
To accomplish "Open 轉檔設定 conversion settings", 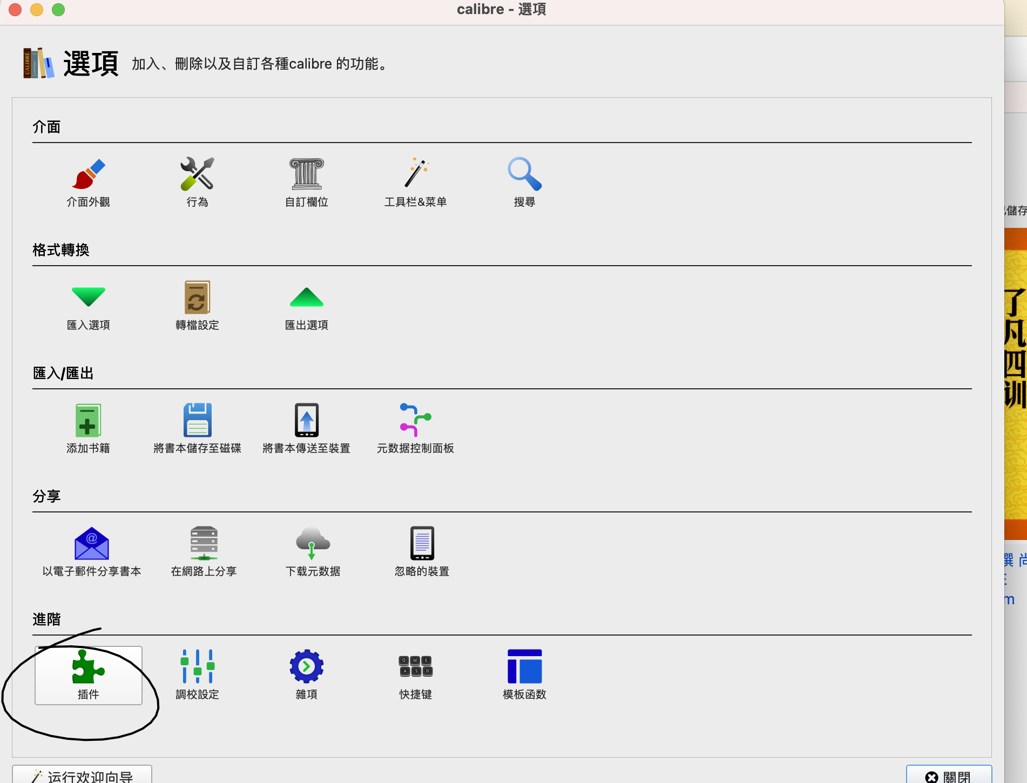I will (x=197, y=306).
